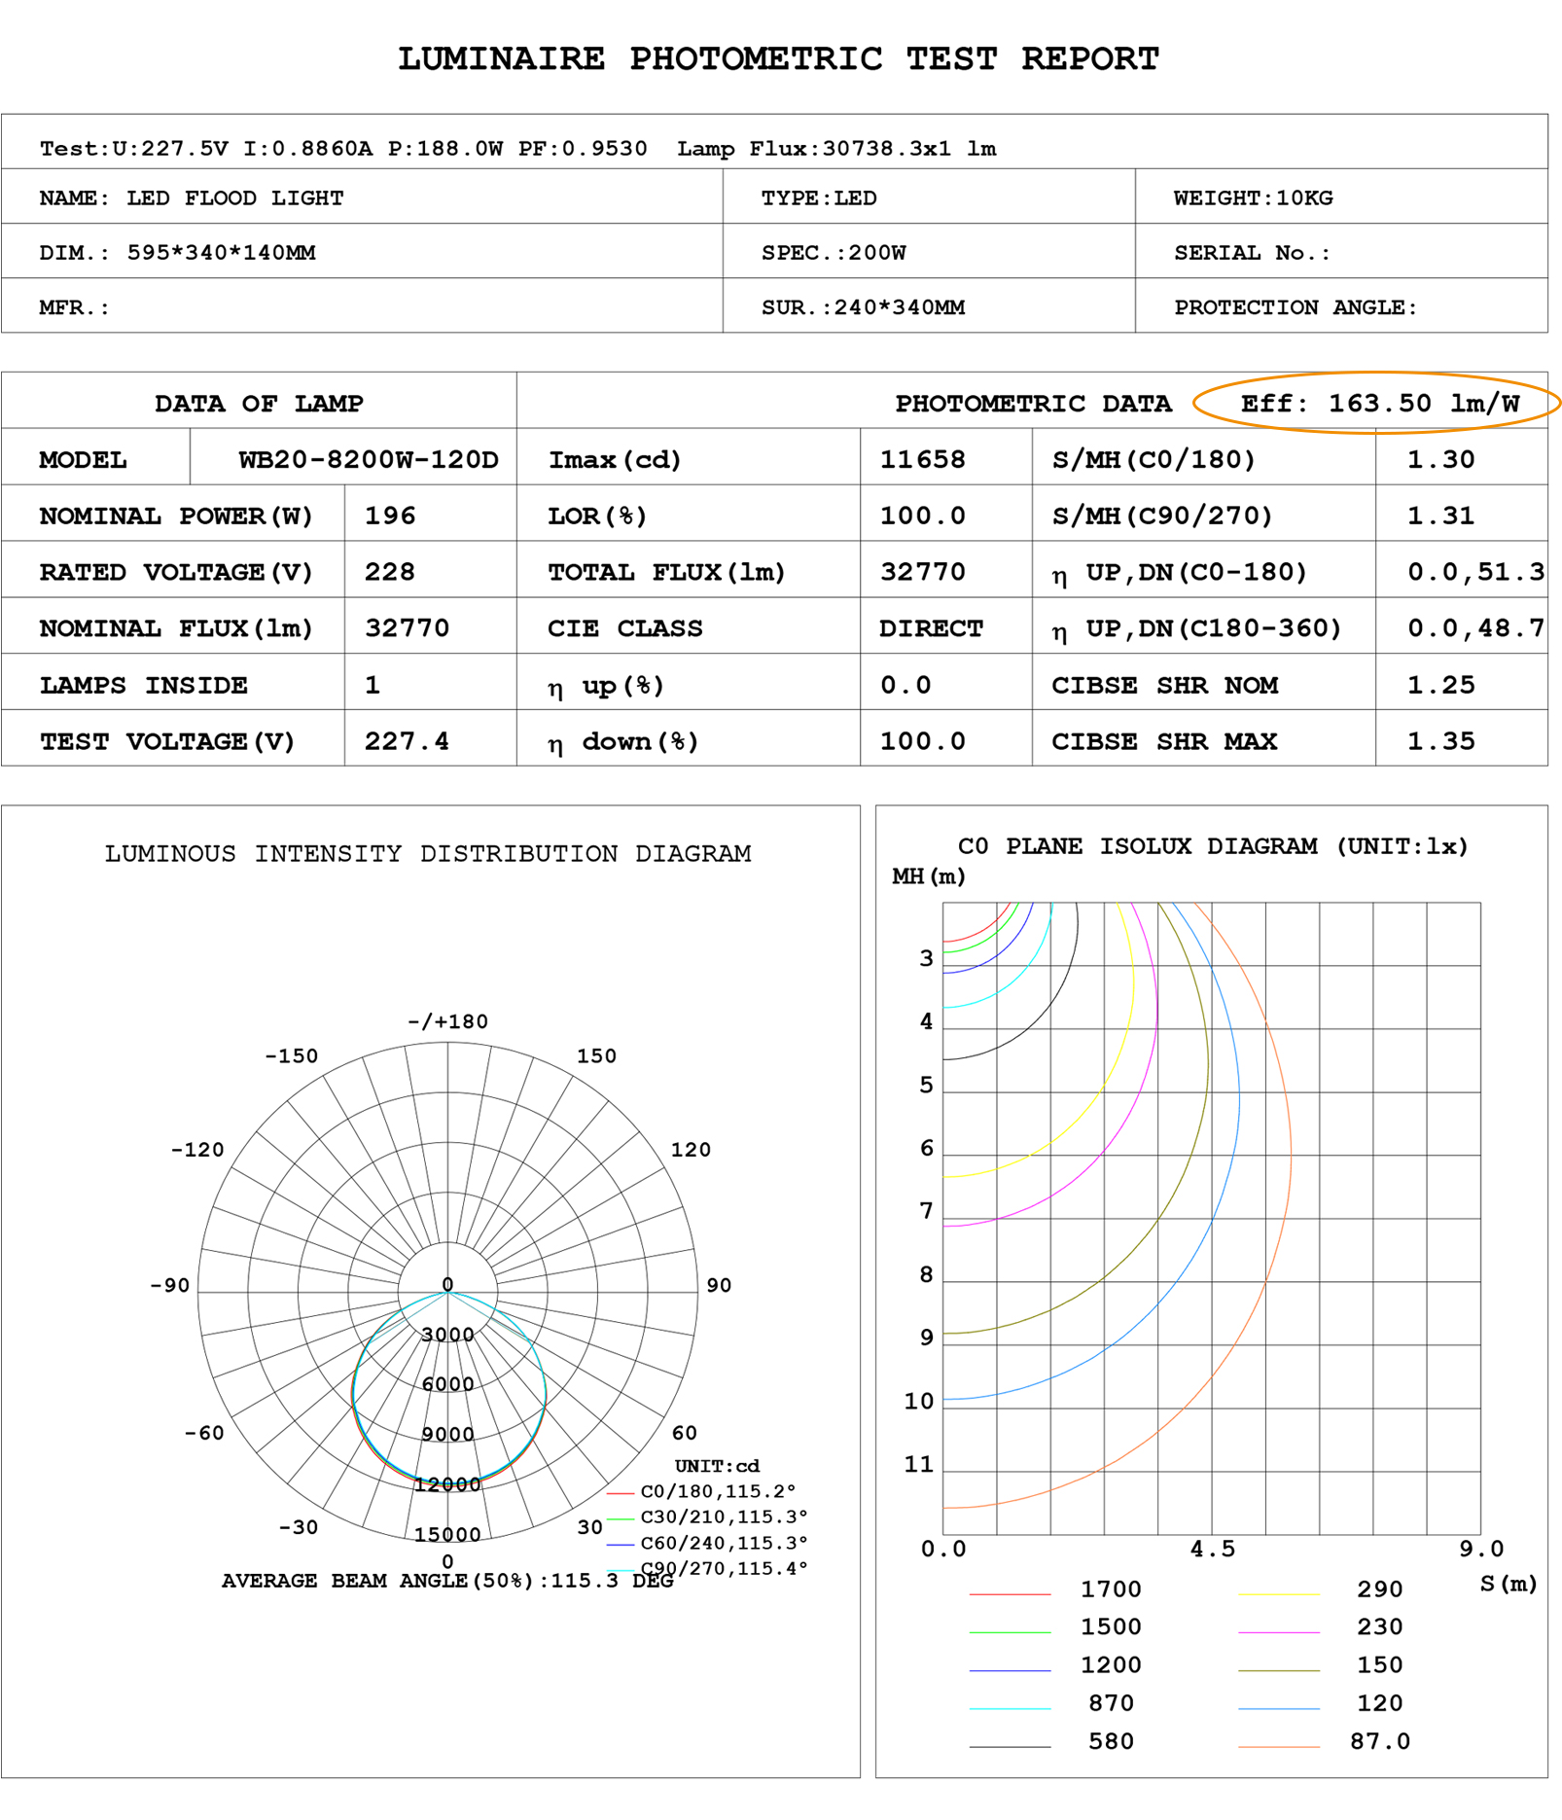This screenshot has width=1562, height=1820.
Task: Select the RATED VOLTAGE(V) value '228'
Action: click(390, 572)
